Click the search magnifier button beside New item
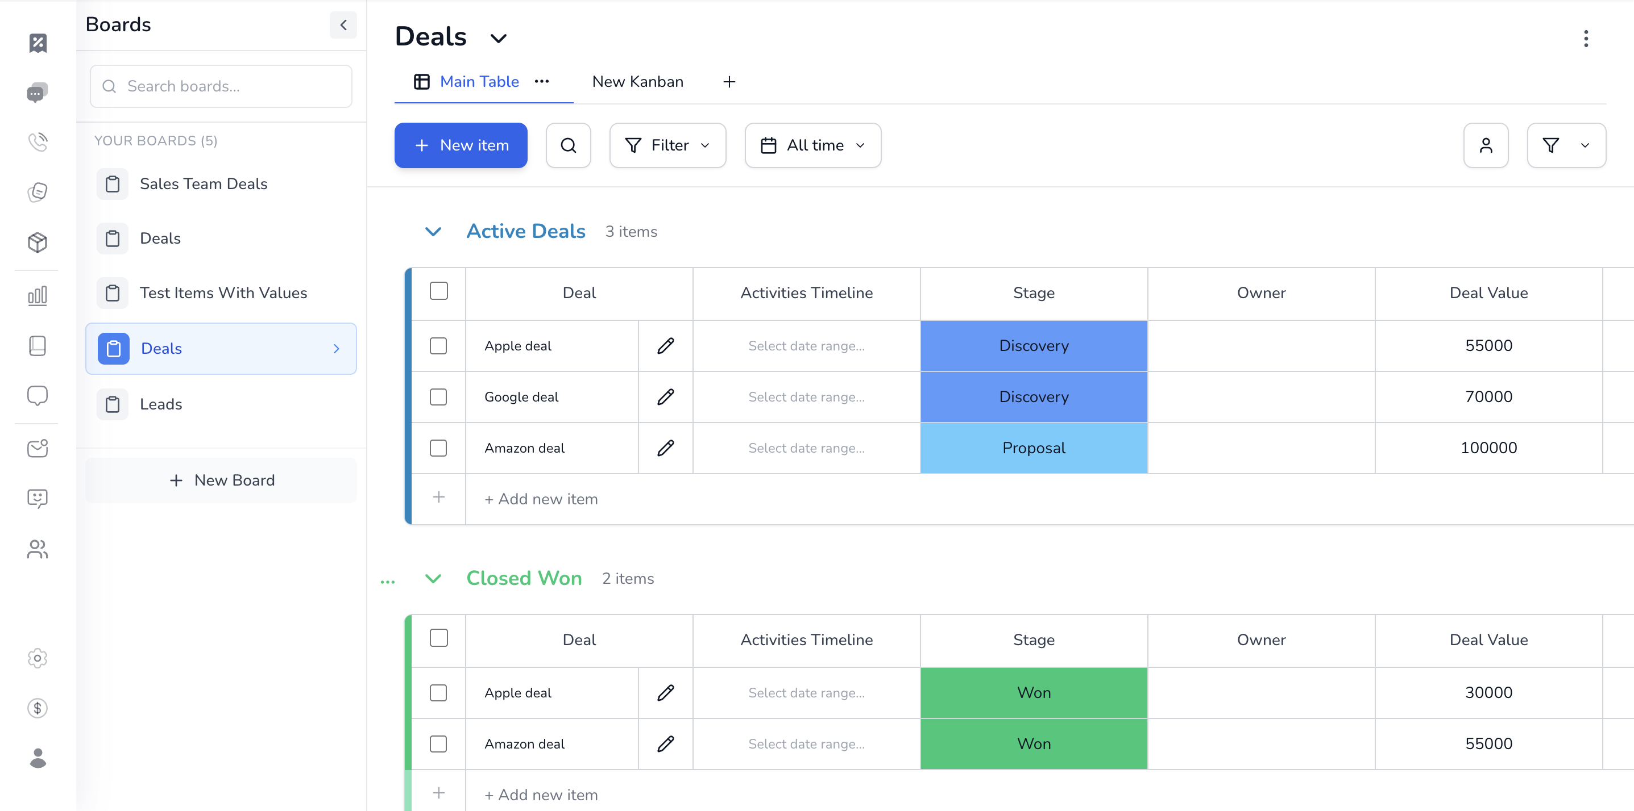Screen dimensions: 1634x811 pyautogui.click(x=568, y=145)
